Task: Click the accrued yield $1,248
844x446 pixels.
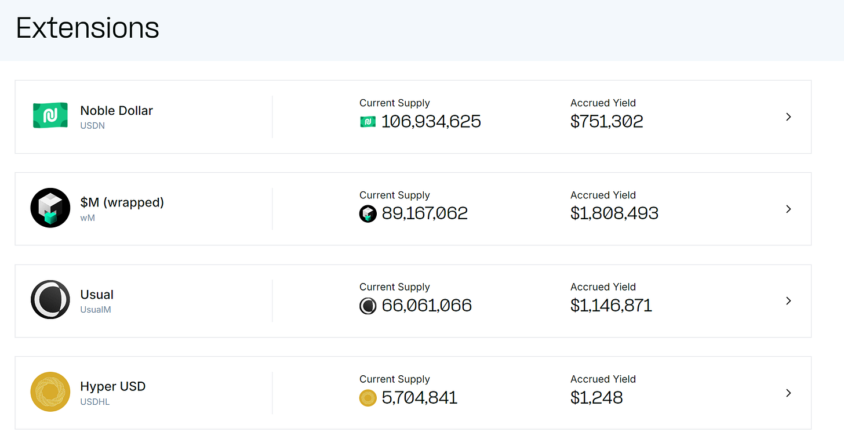Action: click(x=596, y=398)
